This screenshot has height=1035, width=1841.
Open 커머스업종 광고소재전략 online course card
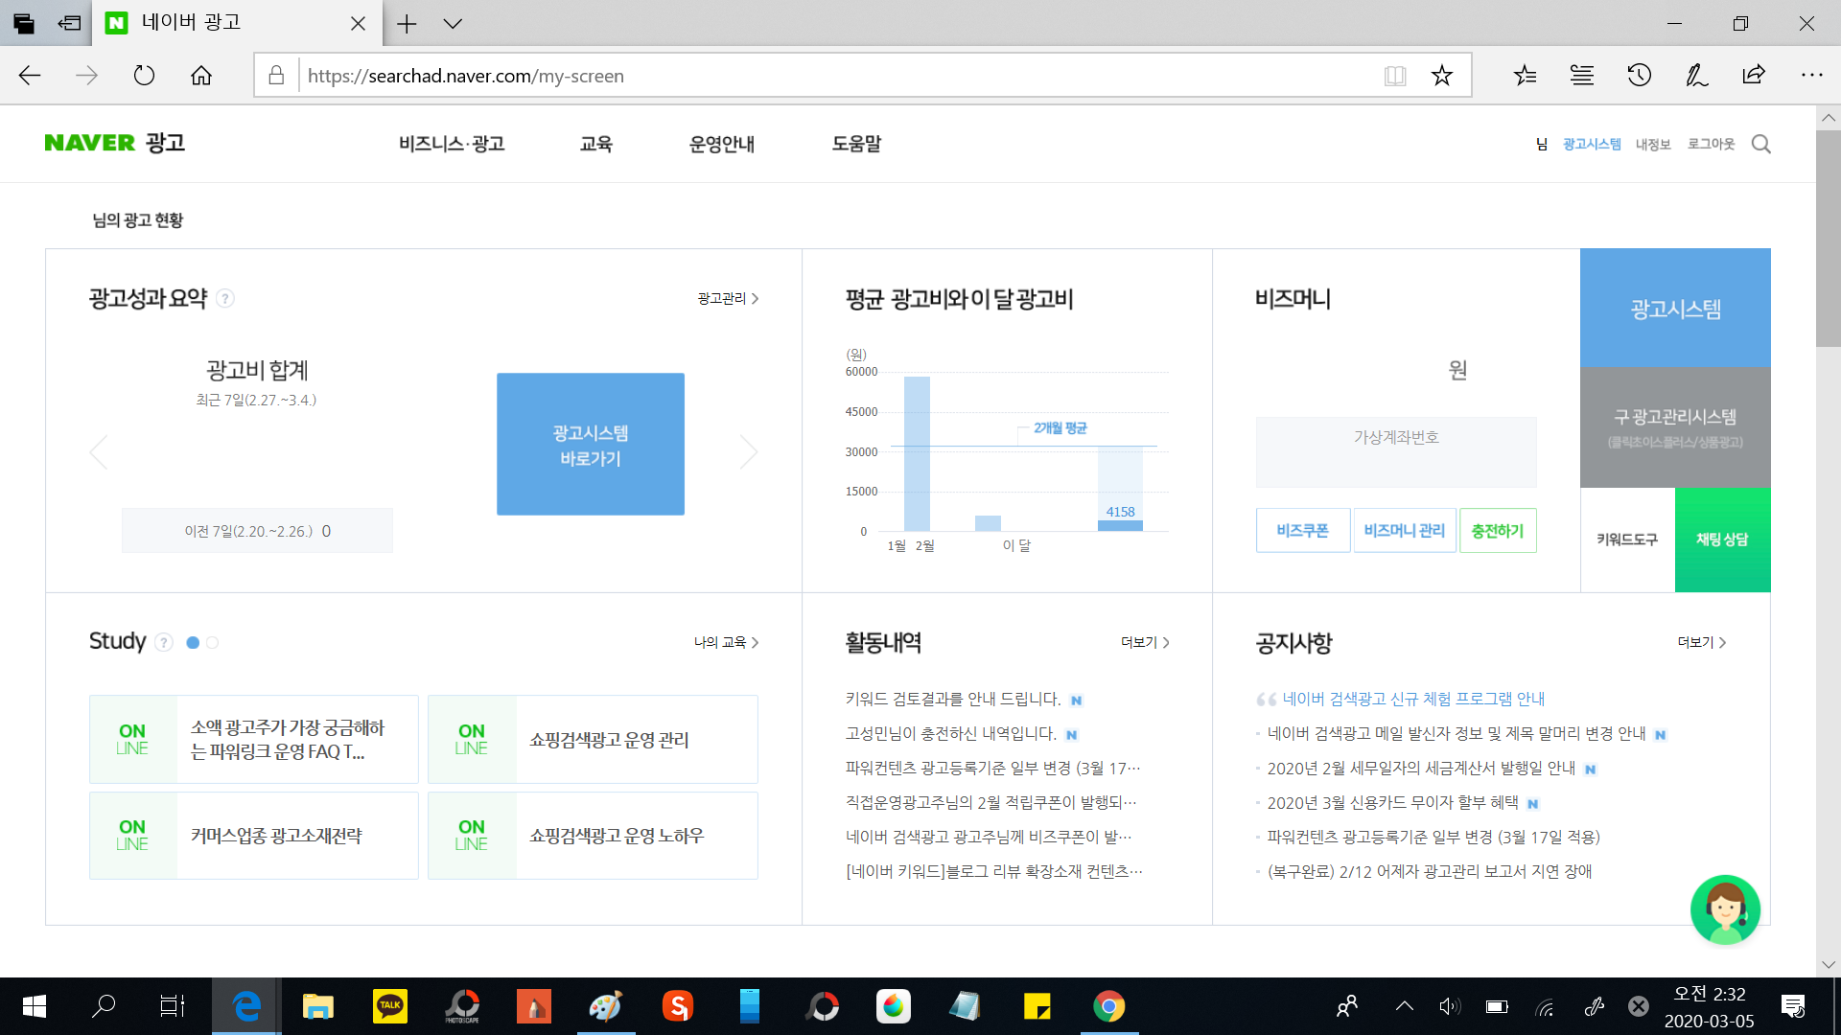(254, 836)
